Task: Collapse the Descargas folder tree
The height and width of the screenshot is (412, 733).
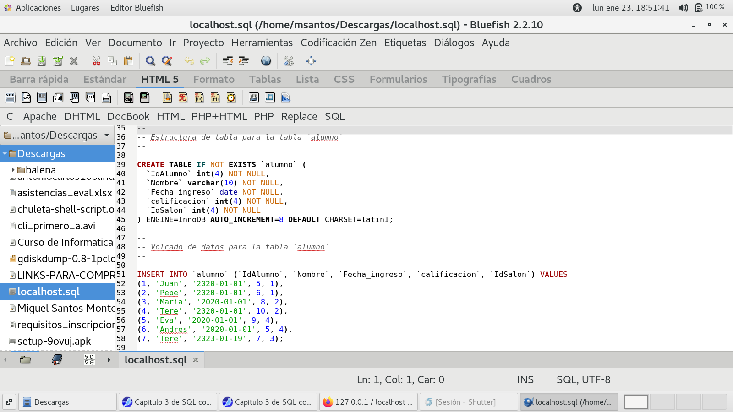Action: 5,154
